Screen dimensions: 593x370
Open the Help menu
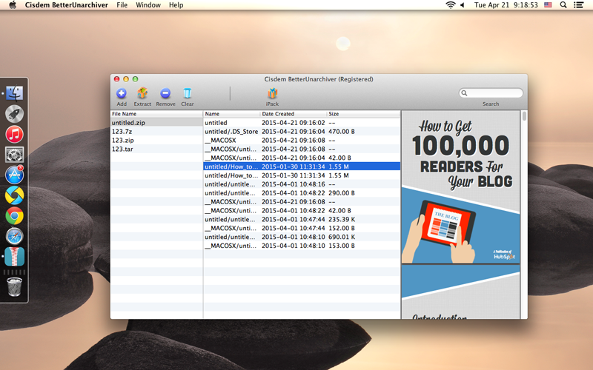[176, 5]
